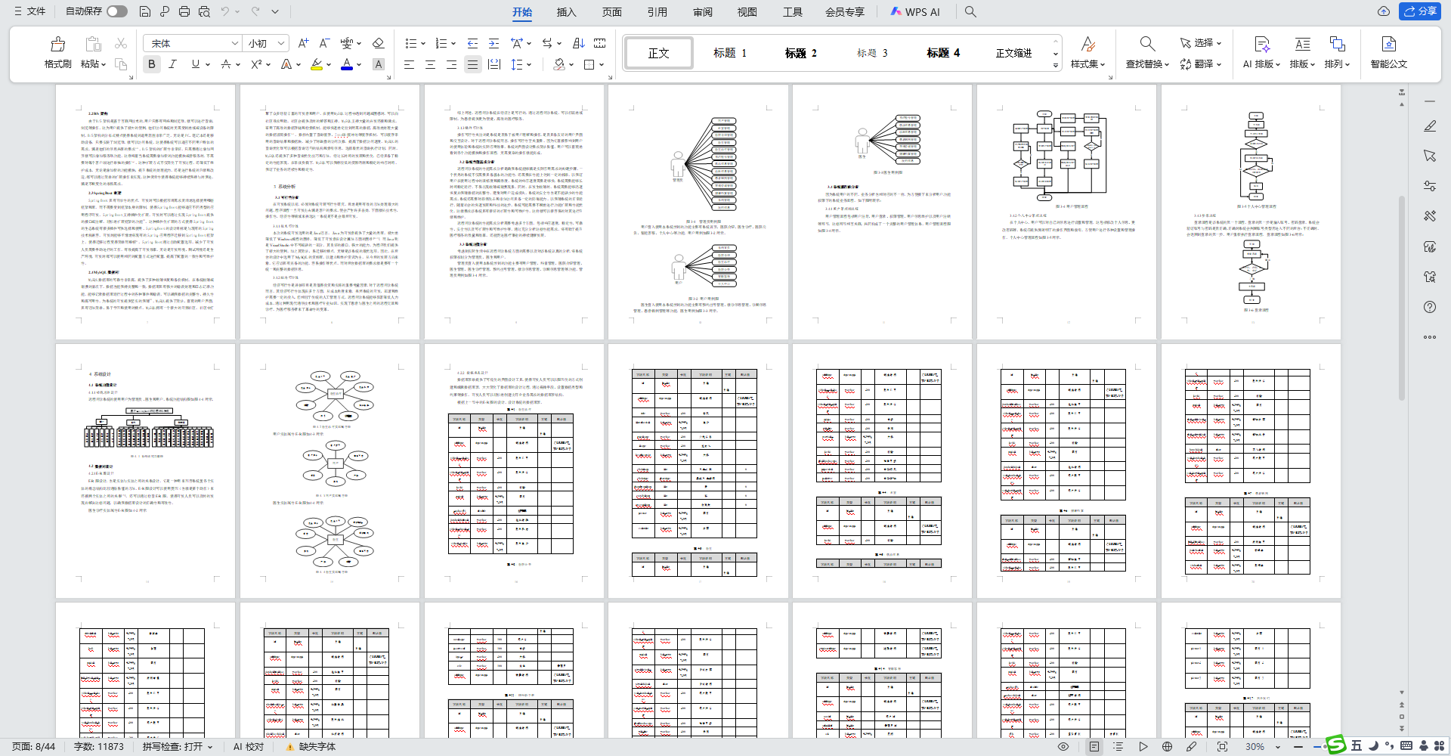Click the sidebar settings sliders icon

tap(1430, 186)
